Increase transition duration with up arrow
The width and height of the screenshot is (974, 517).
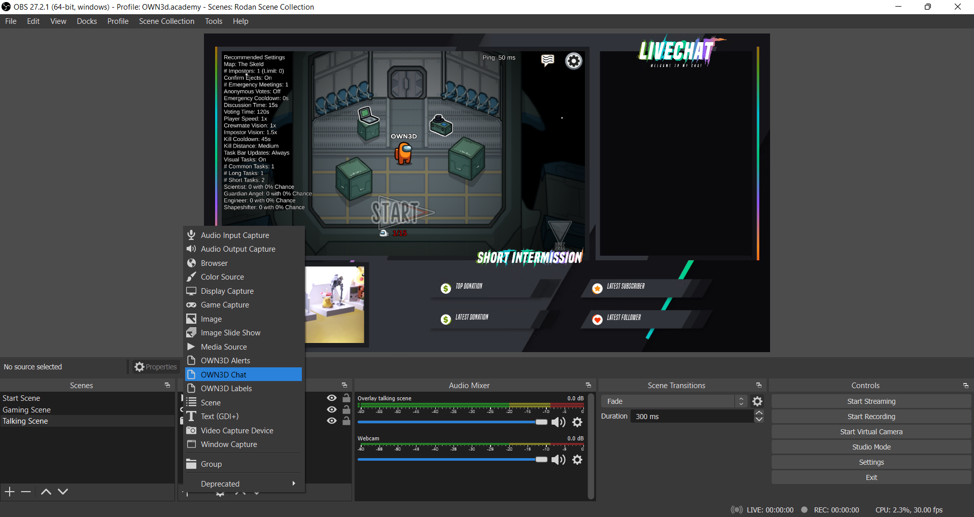759,413
